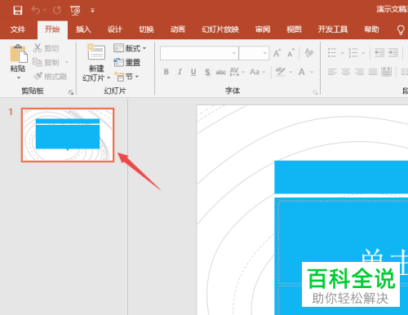The width and height of the screenshot is (408, 315).
Task: Expand the 新建幻灯片 dropdown arrow
Action: tap(109, 78)
